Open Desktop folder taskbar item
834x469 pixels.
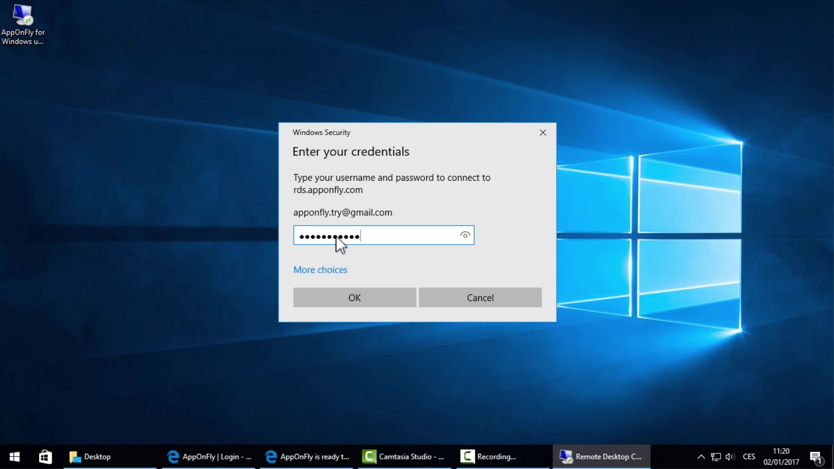coord(110,457)
